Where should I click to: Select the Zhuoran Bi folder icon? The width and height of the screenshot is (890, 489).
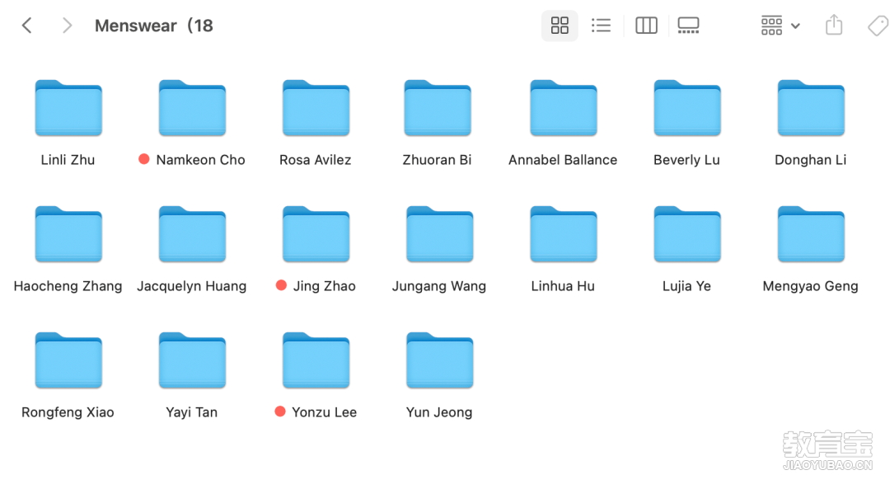(438, 108)
